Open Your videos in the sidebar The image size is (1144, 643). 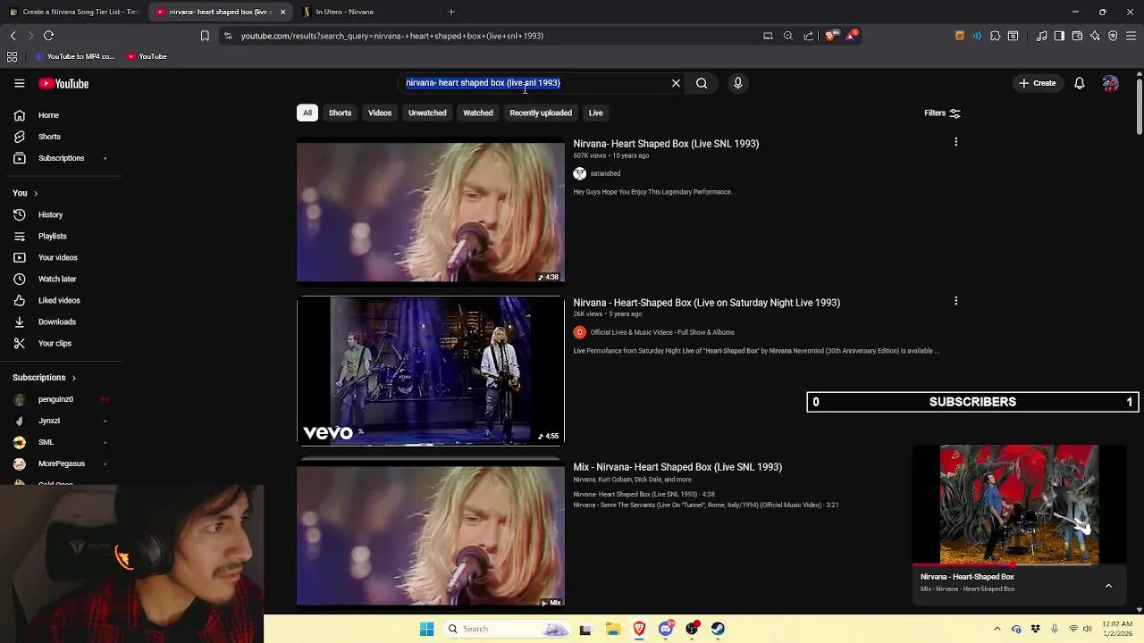tap(57, 258)
